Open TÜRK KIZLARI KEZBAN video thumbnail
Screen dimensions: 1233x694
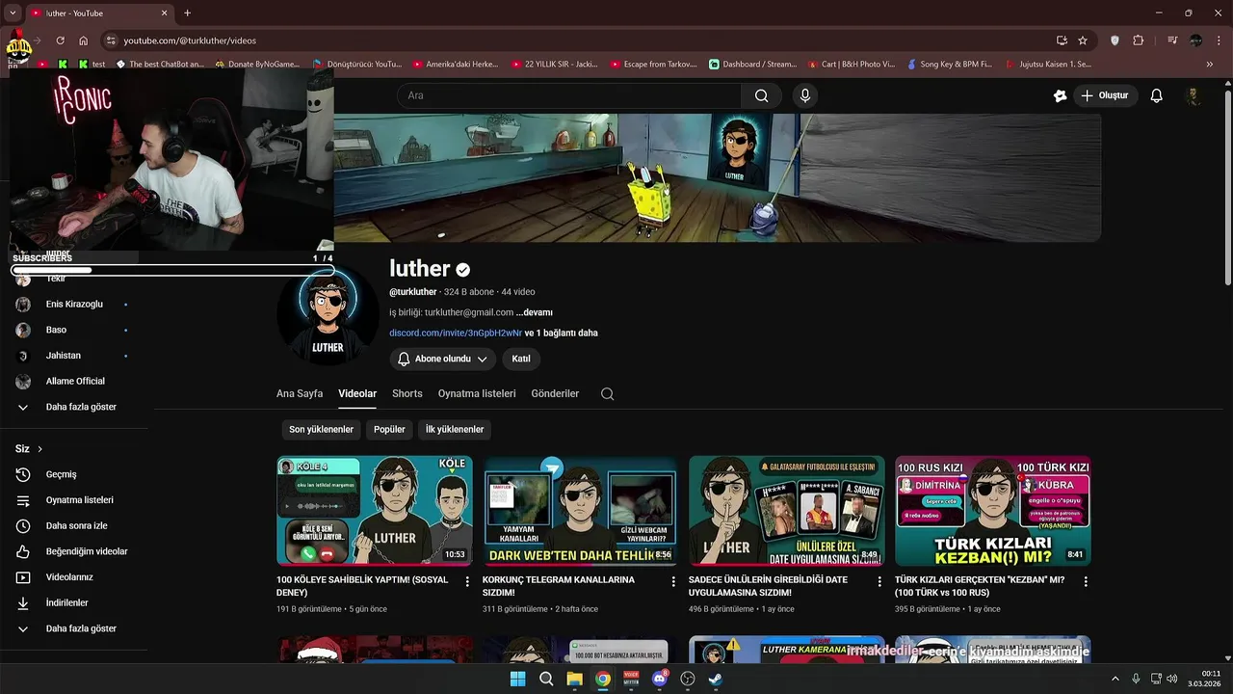pos(993,511)
